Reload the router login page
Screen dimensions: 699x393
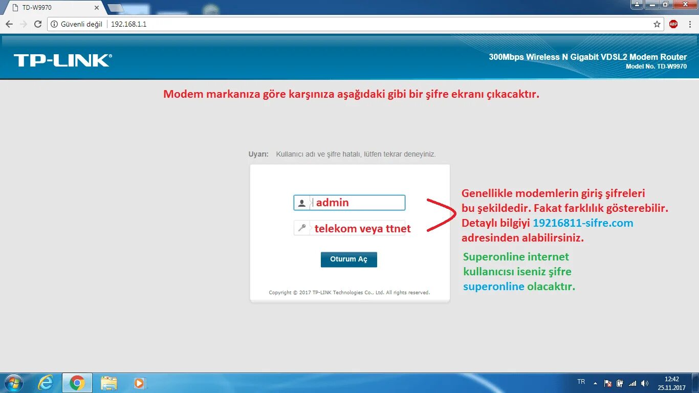click(x=38, y=24)
